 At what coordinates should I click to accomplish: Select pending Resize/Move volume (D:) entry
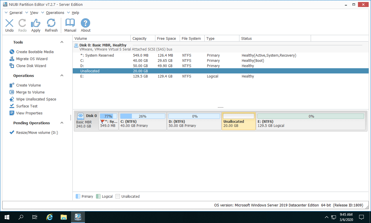pyautogui.click(x=37, y=132)
